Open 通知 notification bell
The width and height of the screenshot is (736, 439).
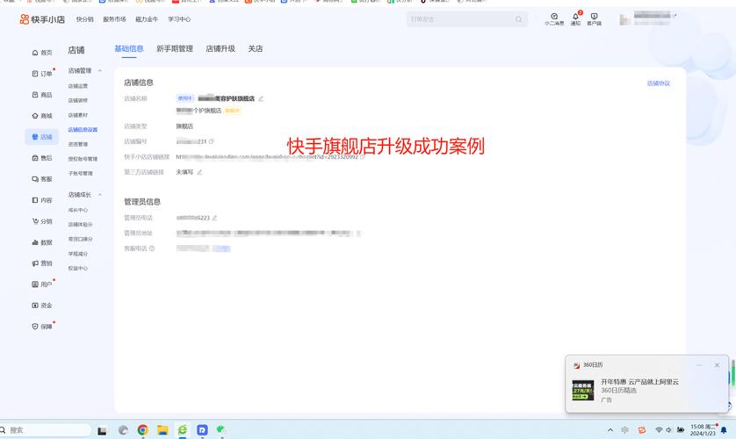click(x=575, y=19)
